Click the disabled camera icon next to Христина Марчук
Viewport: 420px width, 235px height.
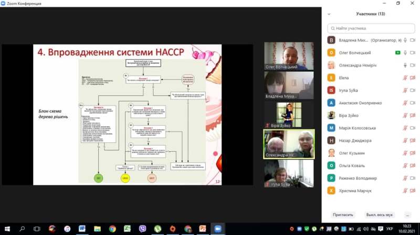[413, 191]
